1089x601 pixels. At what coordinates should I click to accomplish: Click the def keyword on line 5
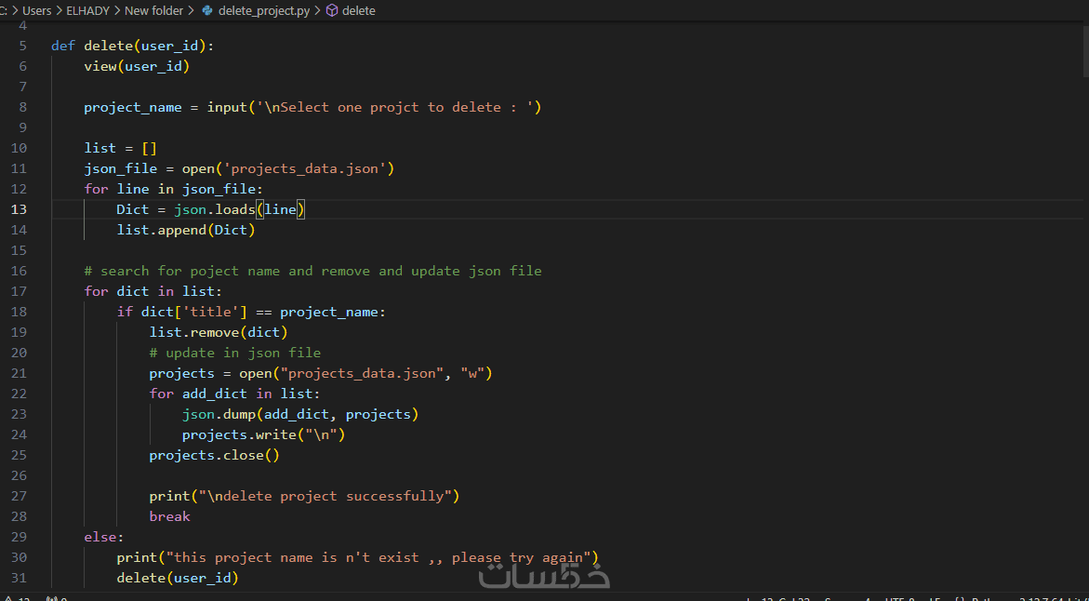[x=63, y=46]
